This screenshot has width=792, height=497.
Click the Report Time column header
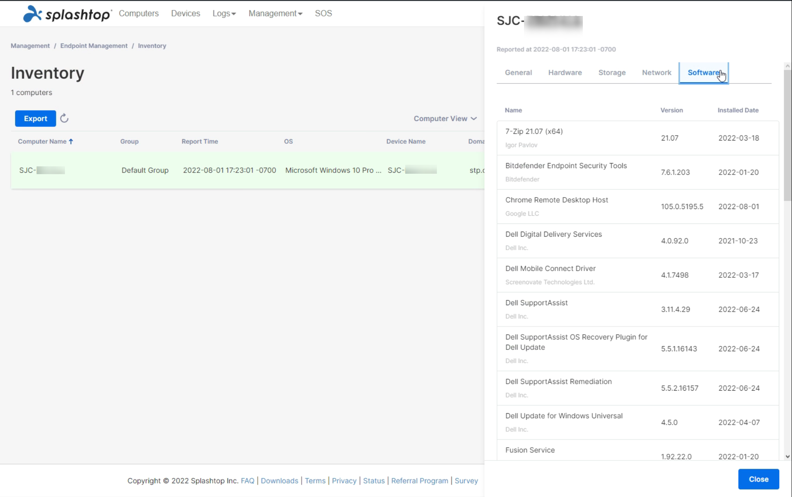tap(200, 141)
